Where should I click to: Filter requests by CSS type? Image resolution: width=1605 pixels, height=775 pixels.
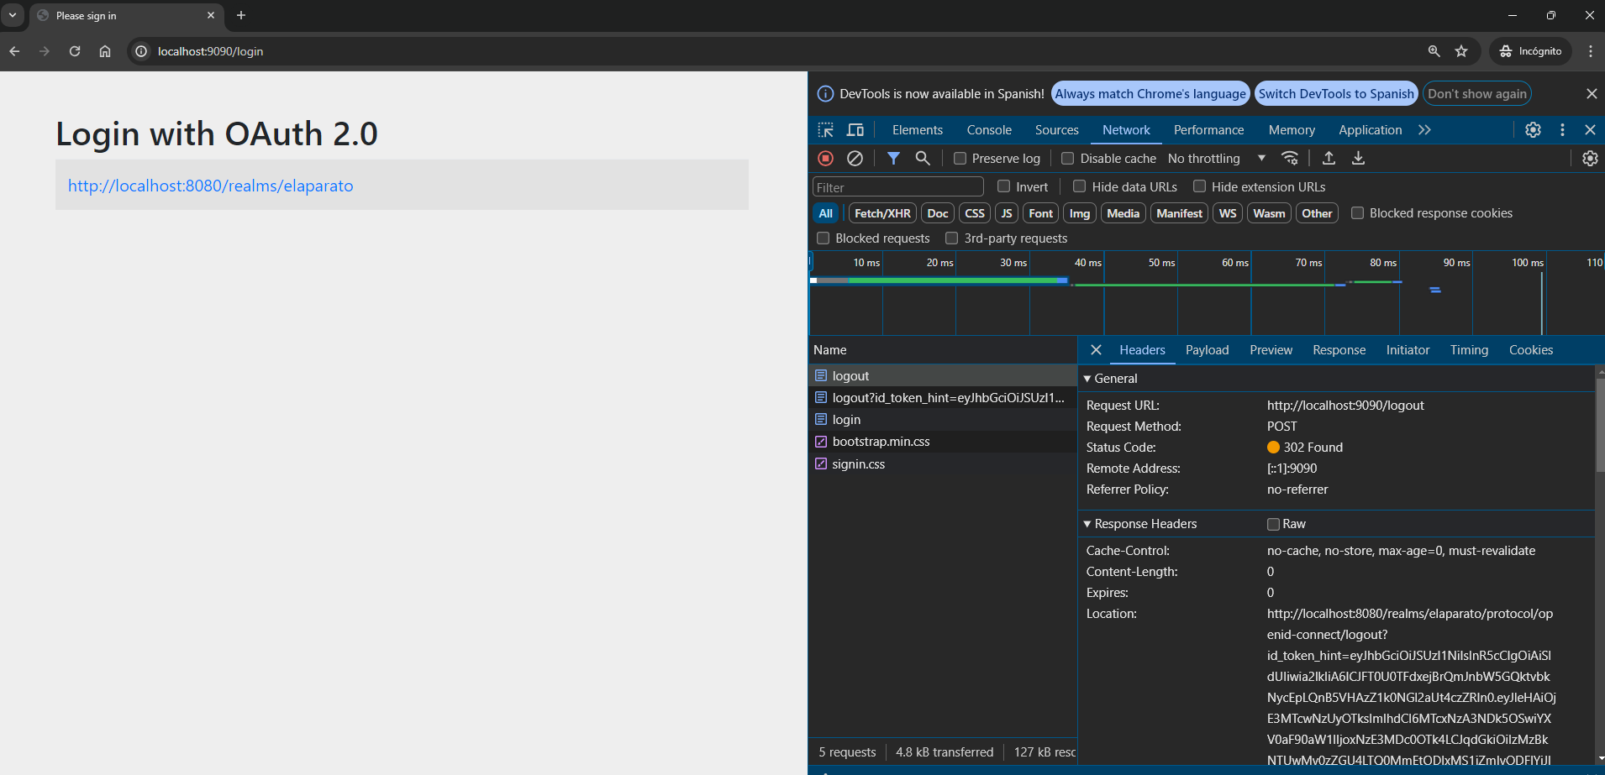pos(975,213)
